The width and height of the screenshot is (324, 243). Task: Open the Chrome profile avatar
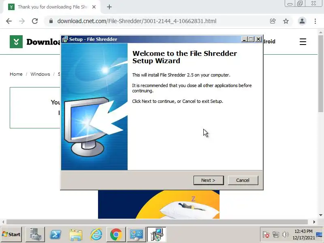point(302,21)
